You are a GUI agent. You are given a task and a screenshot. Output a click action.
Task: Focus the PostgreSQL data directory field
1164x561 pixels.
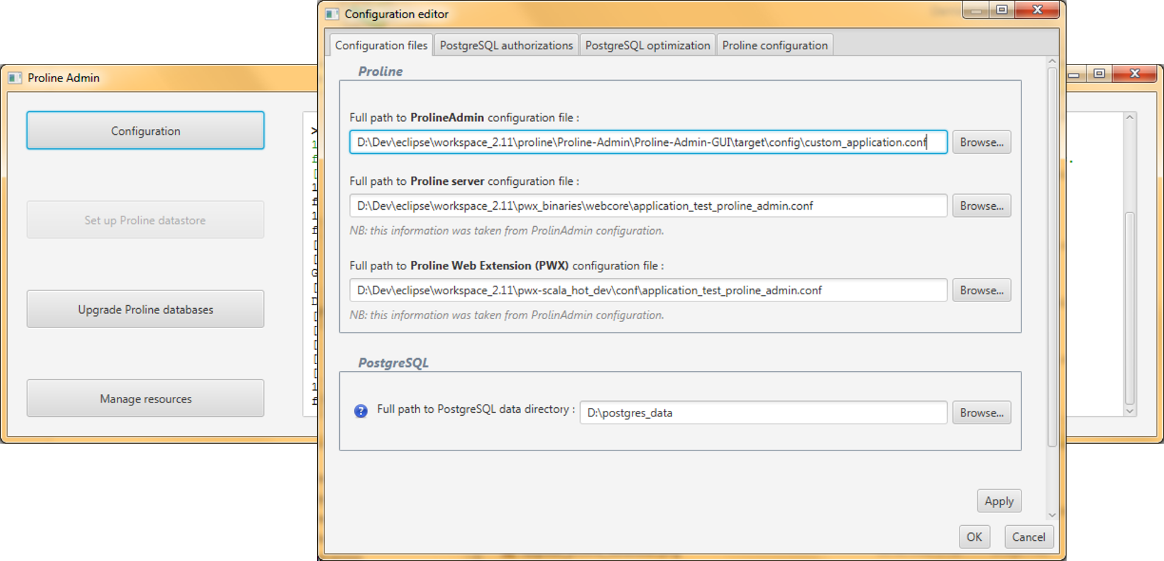coord(763,413)
